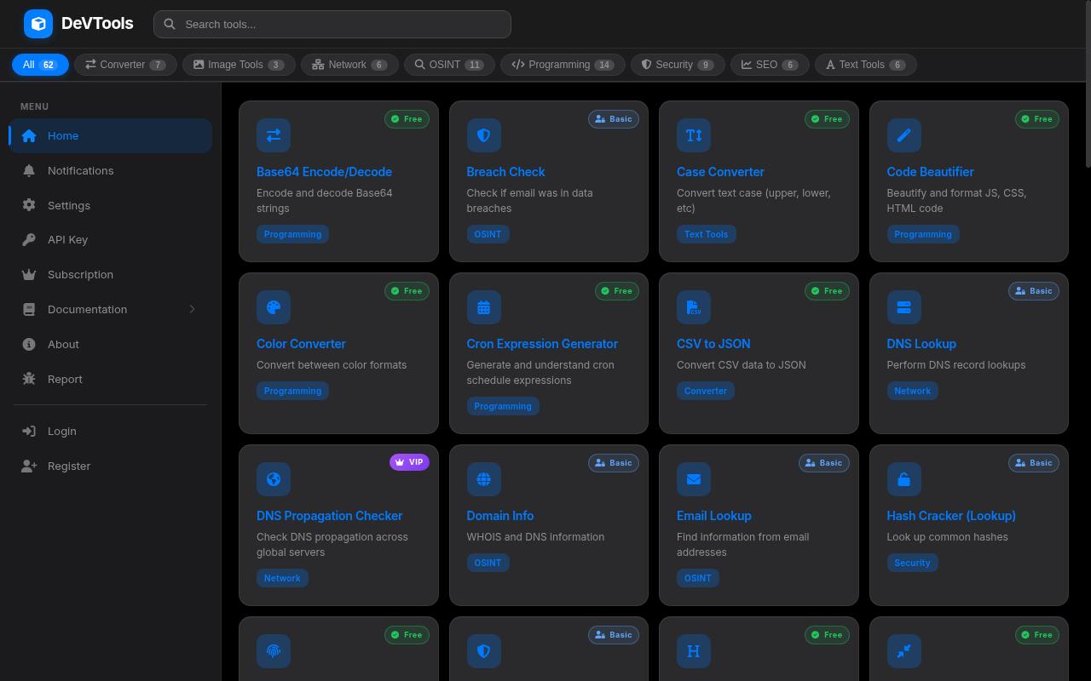The height and width of the screenshot is (681, 1091).
Task: Click the OSINT tag on Email Lookup card
Action: tap(697, 578)
